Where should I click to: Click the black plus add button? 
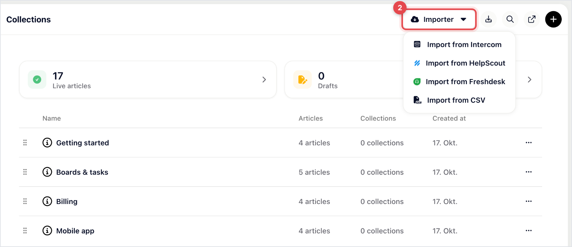coord(553,19)
